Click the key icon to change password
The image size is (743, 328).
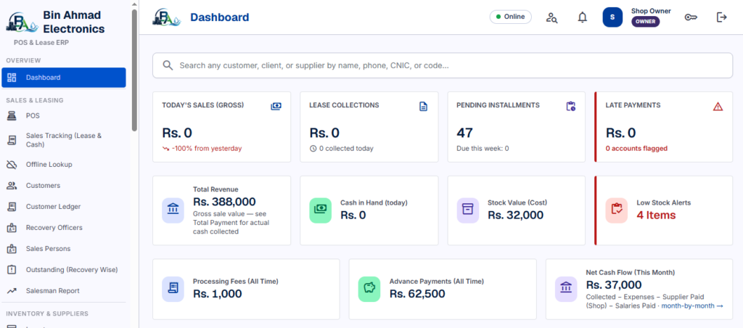click(x=691, y=17)
